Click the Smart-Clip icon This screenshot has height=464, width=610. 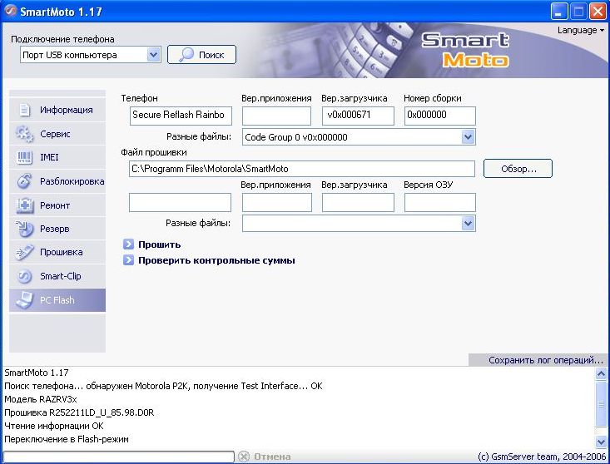(24, 276)
